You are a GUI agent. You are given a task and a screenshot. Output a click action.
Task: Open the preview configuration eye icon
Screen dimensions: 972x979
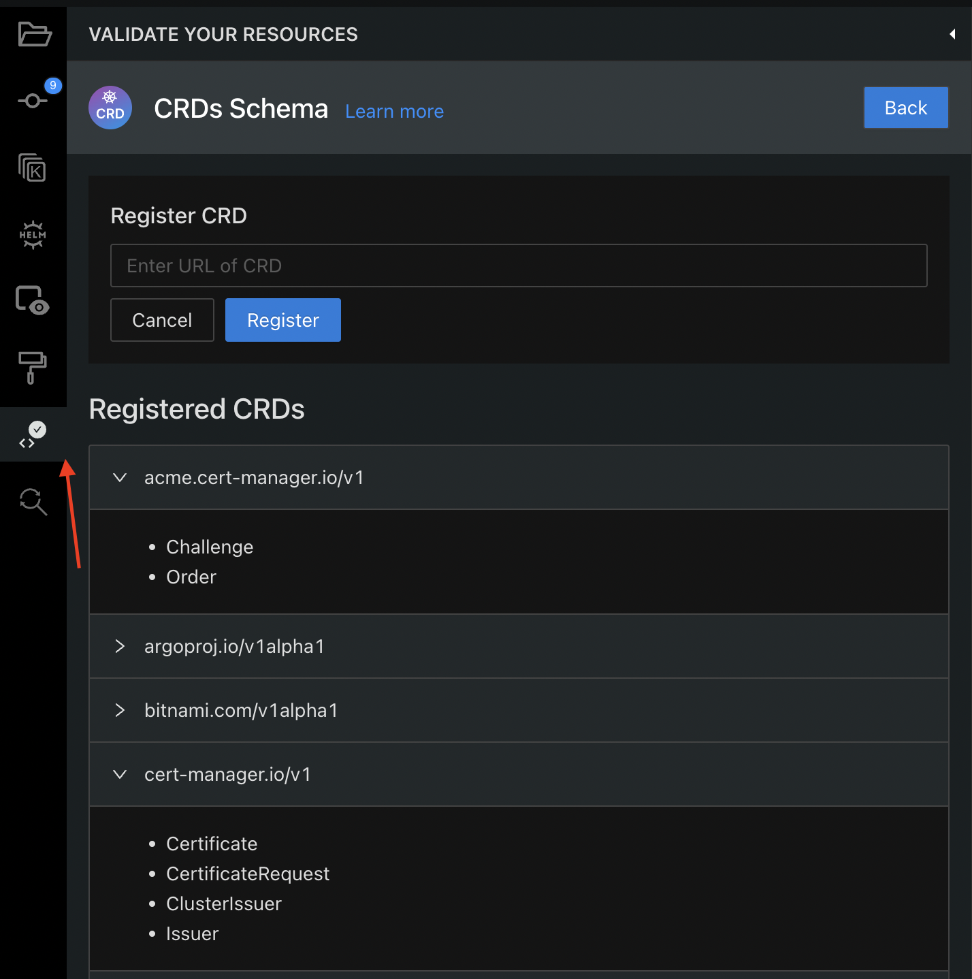click(33, 300)
